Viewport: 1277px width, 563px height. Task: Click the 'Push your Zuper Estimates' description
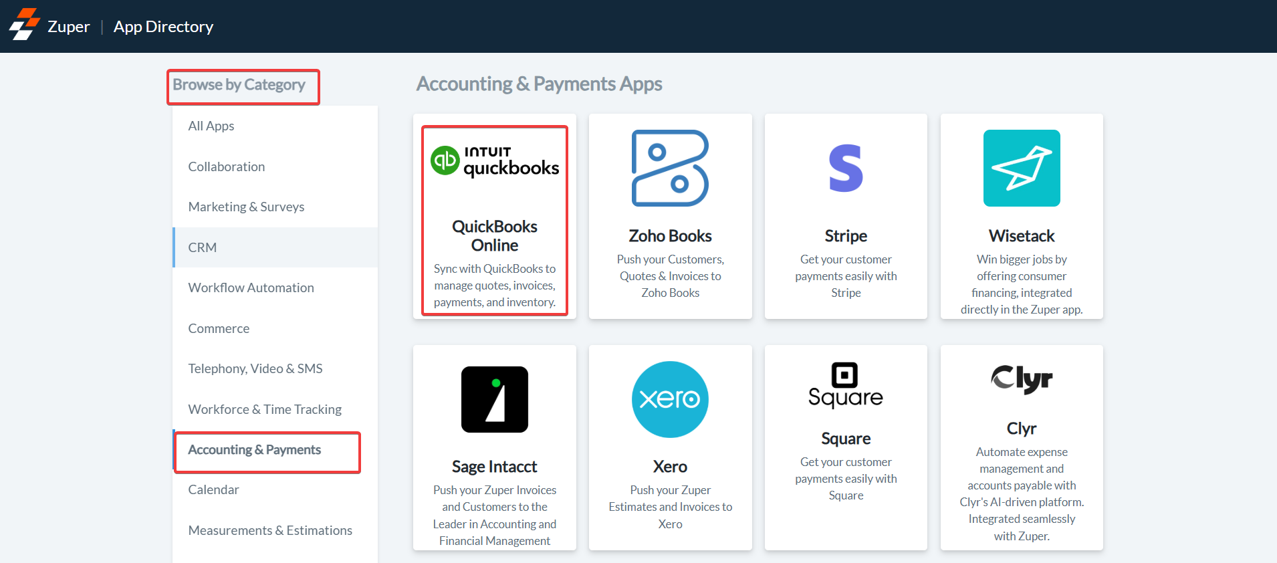pos(670,507)
